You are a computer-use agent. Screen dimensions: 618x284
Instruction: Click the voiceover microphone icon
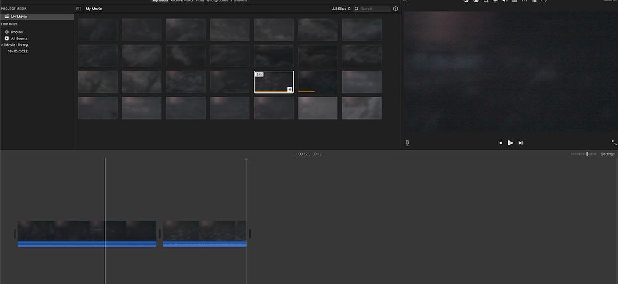click(407, 143)
